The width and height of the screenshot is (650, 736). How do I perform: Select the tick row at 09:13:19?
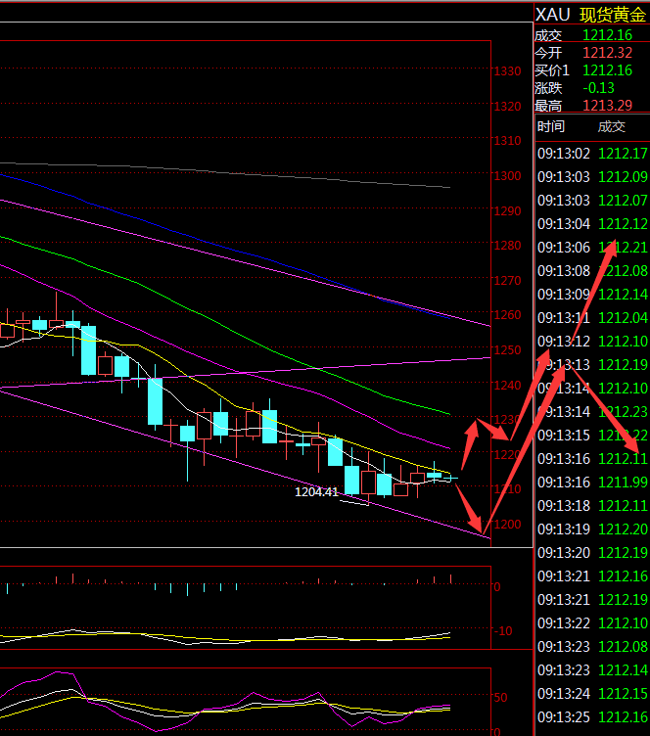click(592, 529)
